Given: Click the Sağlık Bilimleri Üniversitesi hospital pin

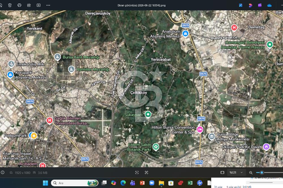Looking at the screenshot, I should tap(50, 121).
